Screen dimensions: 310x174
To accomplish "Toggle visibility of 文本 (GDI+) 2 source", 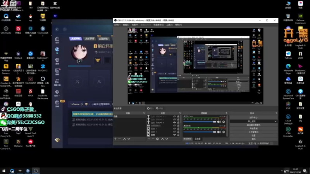I will pyautogui.click(x=174, y=119).
